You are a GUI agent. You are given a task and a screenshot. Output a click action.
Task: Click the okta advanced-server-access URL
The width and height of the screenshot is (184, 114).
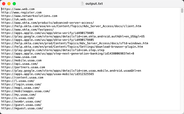pyautogui.click(x=48, y=23)
